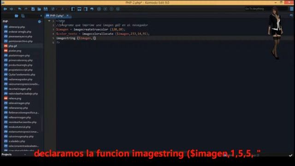
Task: Toggle the left pane visibility
Action: pos(73,9)
